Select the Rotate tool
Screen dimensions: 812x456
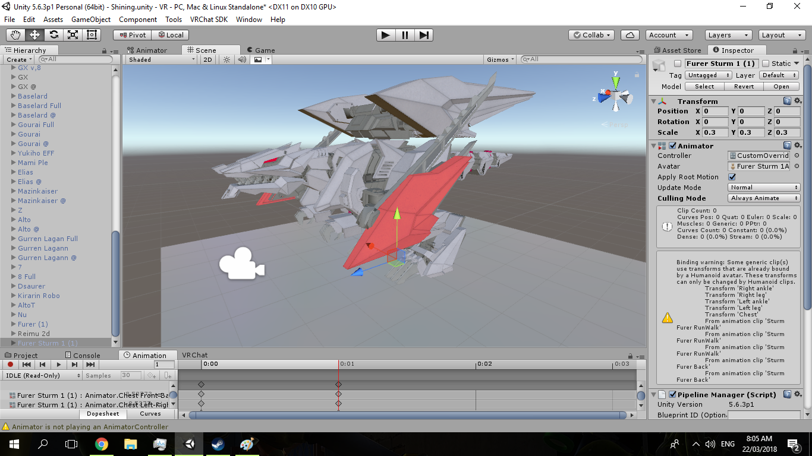(x=54, y=35)
